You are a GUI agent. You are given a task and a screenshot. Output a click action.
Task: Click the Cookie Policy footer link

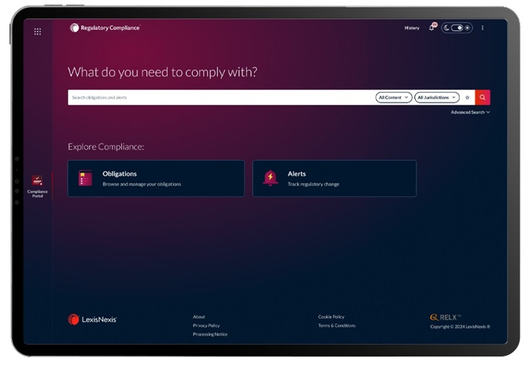tap(331, 317)
